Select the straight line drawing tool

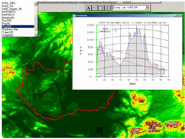coord(95,8)
